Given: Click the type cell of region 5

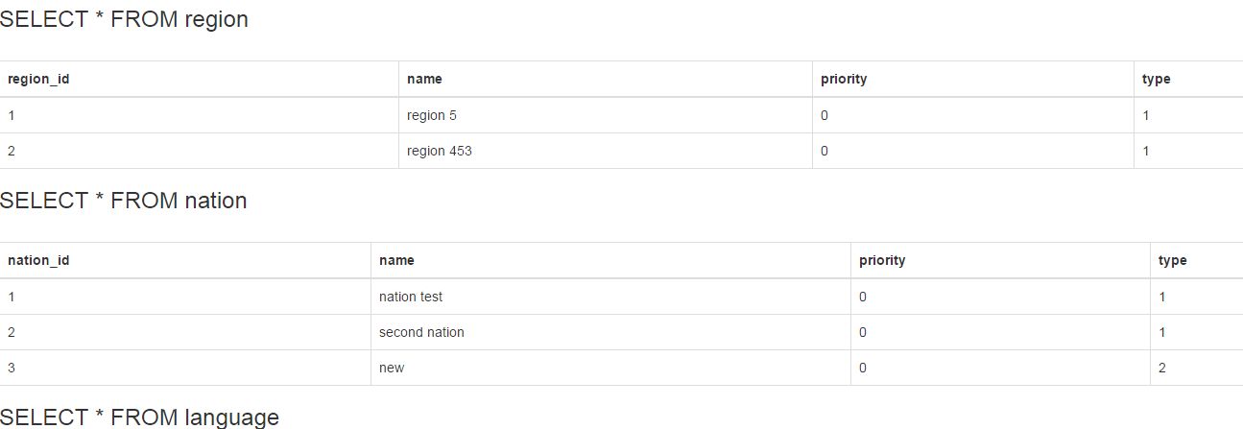Looking at the screenshot, I should coord(1146,115).
